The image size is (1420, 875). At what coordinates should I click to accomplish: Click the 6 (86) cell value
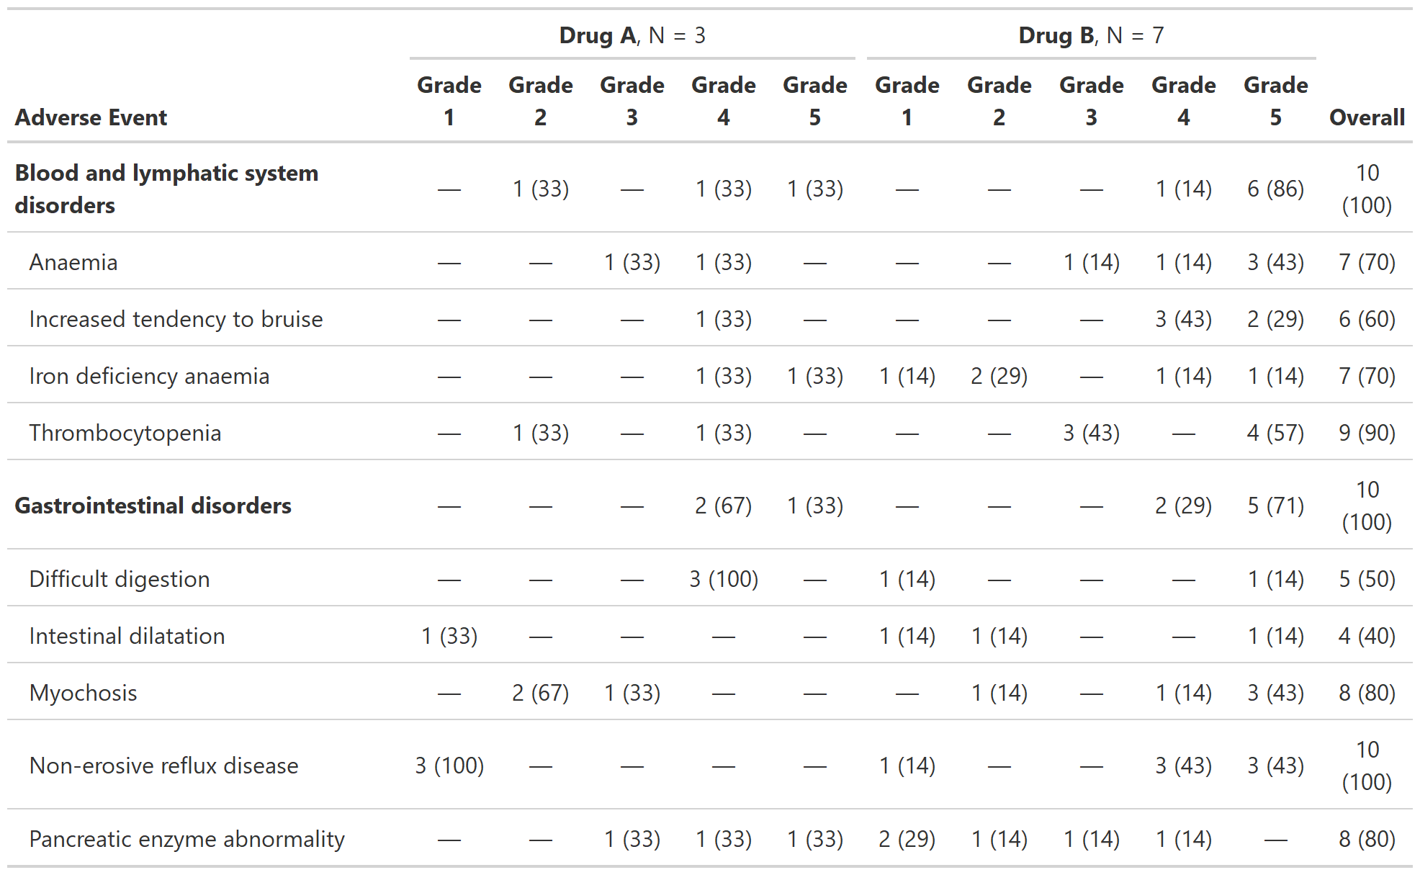(1275, 189)
